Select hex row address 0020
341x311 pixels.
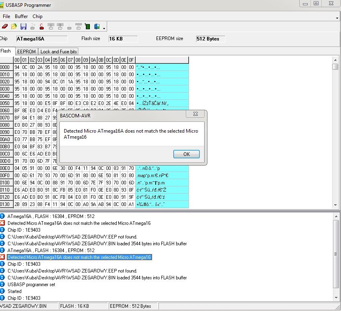6,81
